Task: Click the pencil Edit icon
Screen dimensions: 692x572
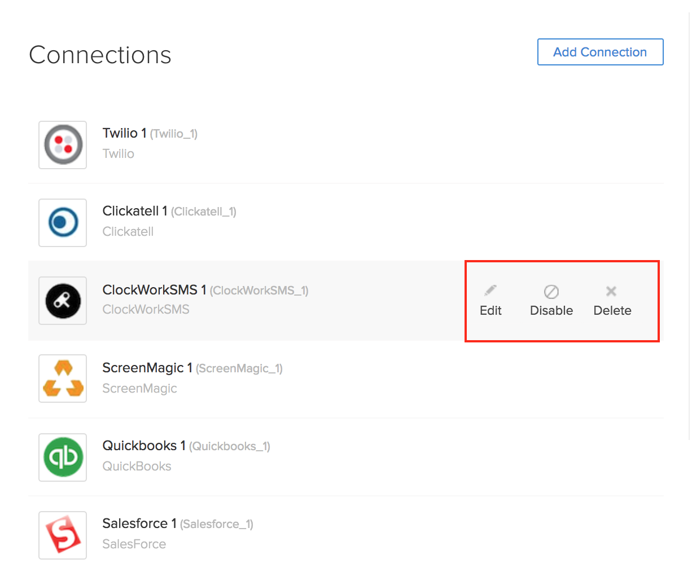Action: [x=490, y=291]
